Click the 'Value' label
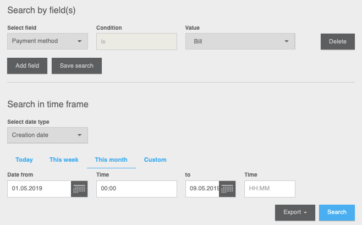Image resolution: width=362 pixels, height=225 pixels. click(x=193, y=28)
